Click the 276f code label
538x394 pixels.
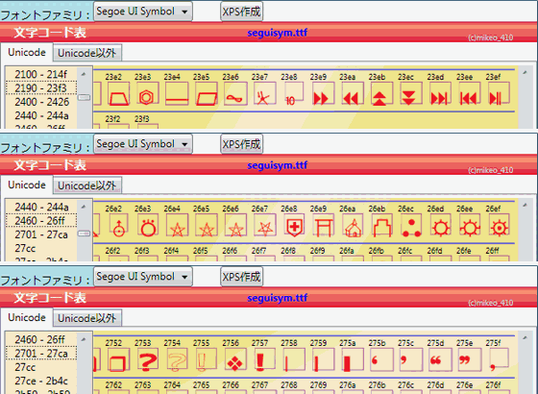(493, 385)
